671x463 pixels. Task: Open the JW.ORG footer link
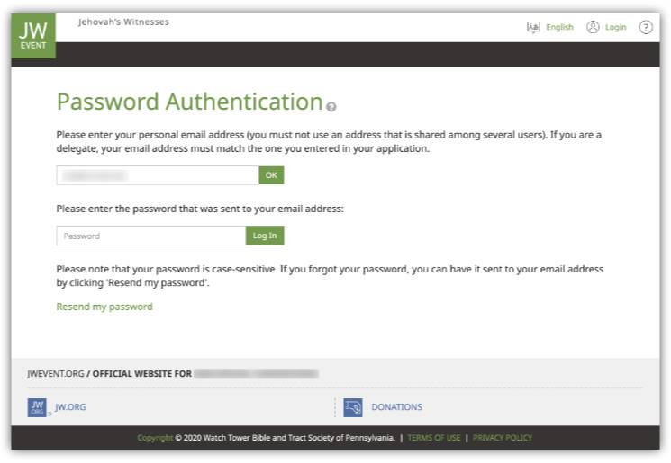point(70,407)
